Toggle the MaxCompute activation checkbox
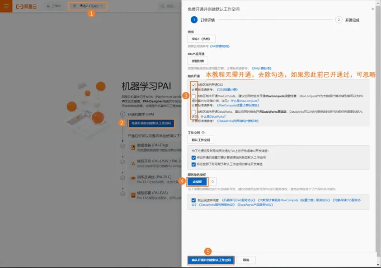Image resolution: width=381 pixels, height=268 pixels. coord(193,96)
